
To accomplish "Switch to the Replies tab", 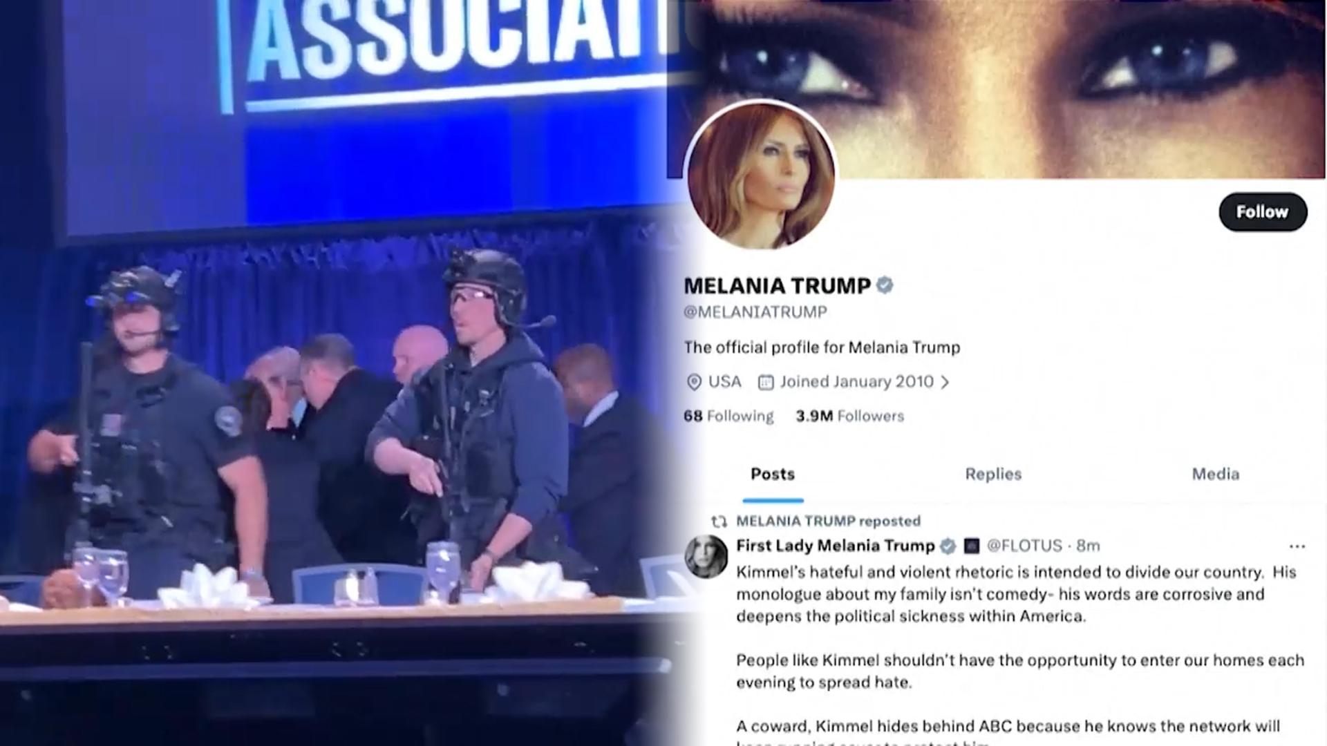I will (x=993, y=474).
